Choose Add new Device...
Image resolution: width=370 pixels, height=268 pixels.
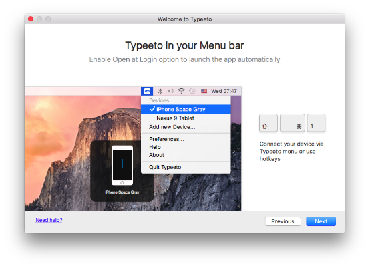tap(186, 127)
